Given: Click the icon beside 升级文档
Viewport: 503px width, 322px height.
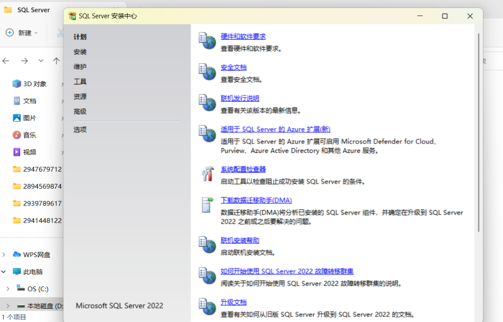Looking at the screenshot, I should (x=207, y=307).
